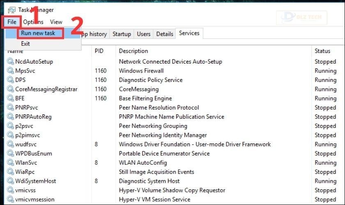Click the WdiSystemHost service gear icon
The width and height of the screenshot is (345, 205).
click(x=10, y=181)
